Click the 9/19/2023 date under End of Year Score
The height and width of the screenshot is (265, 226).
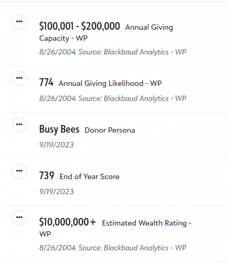(x=56, y=191)
